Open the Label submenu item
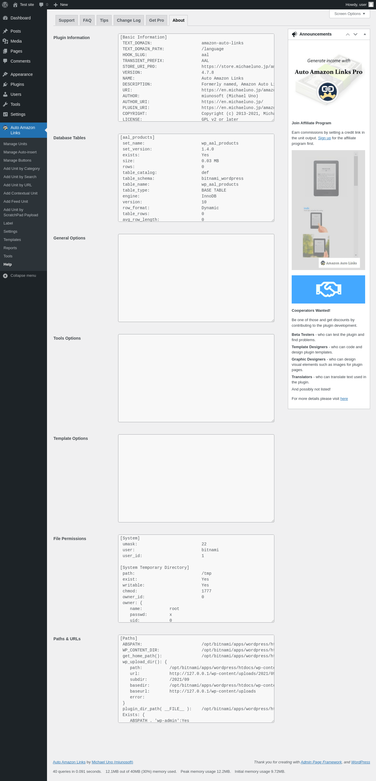The width and height of the screenshot is (376, 781). point(8,223)
